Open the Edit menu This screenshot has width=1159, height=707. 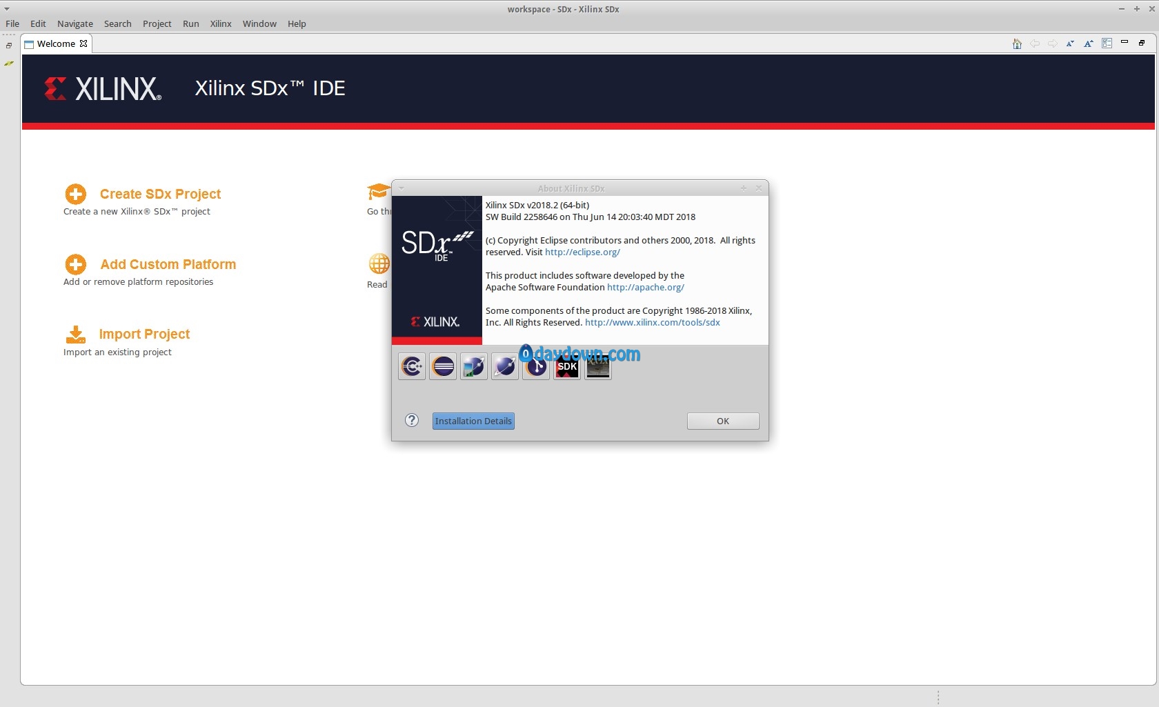[38, 23]
